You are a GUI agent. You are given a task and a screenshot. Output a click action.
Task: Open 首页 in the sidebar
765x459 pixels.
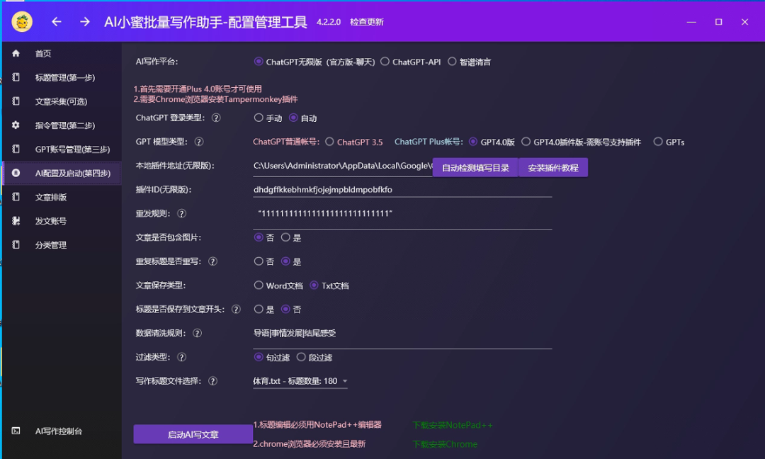click(x=62, y=54)
